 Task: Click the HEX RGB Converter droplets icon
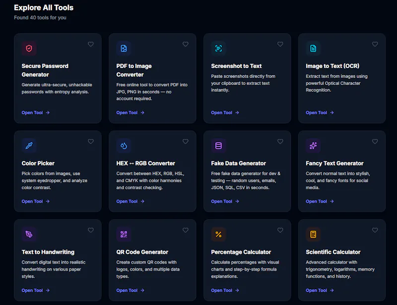[x=124, y=146]
